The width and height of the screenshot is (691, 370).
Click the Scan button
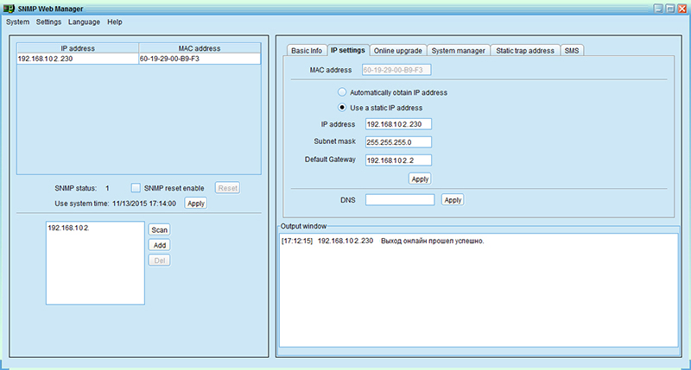pos(160,229)
